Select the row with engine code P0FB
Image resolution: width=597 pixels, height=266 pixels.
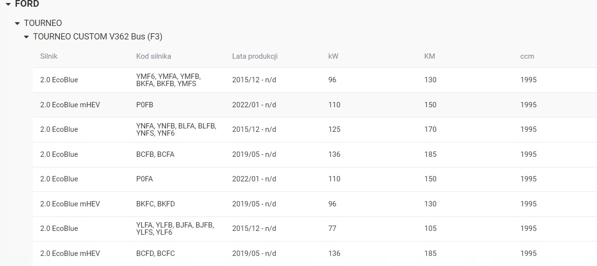coord(145,105)
